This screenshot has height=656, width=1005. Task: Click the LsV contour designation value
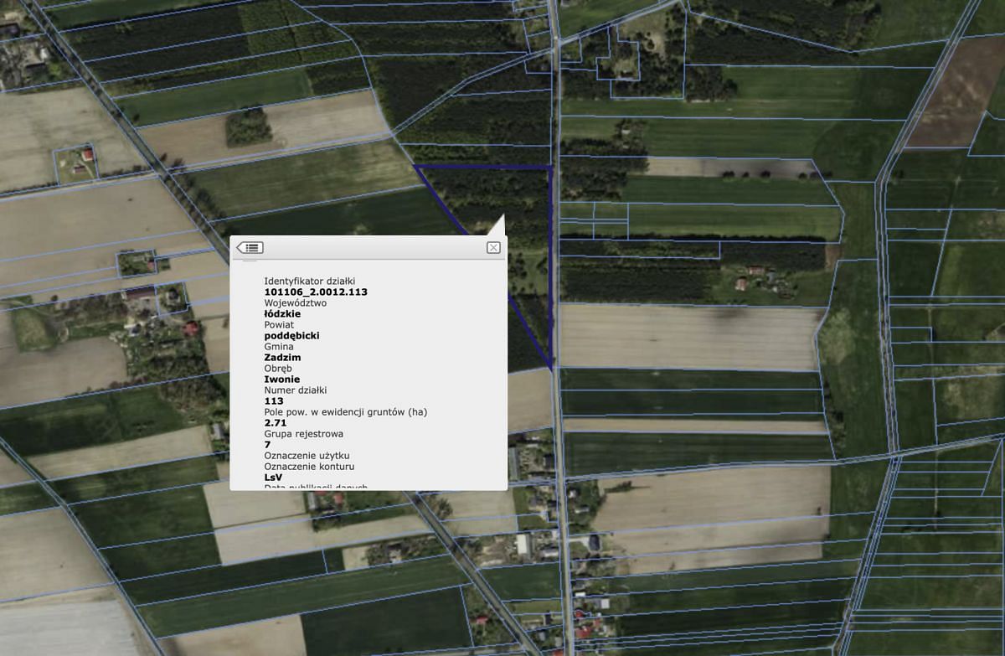point(273,478)
